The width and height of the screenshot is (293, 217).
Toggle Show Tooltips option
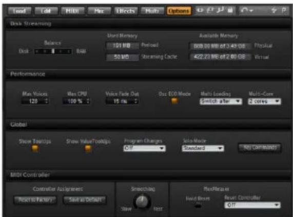tap(35, 148)
